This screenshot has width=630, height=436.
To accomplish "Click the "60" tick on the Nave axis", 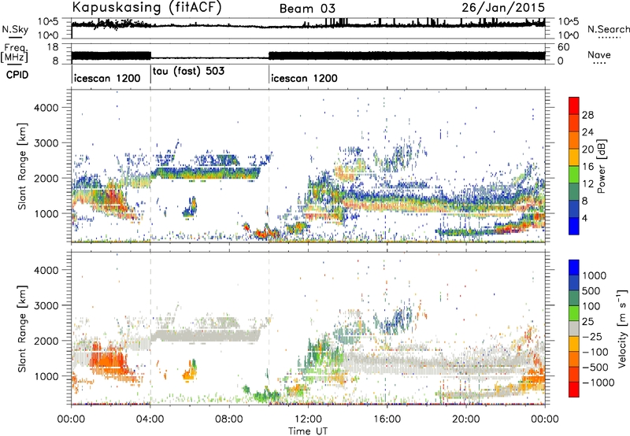I will [x=564, y=47].
